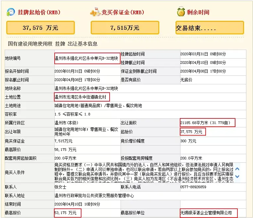Click 联系人 value 张女士
253x218 pixels.
coord(60,187)
